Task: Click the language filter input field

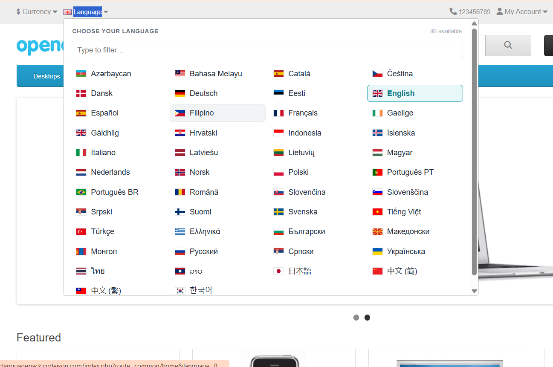Action: coord(267,50)
